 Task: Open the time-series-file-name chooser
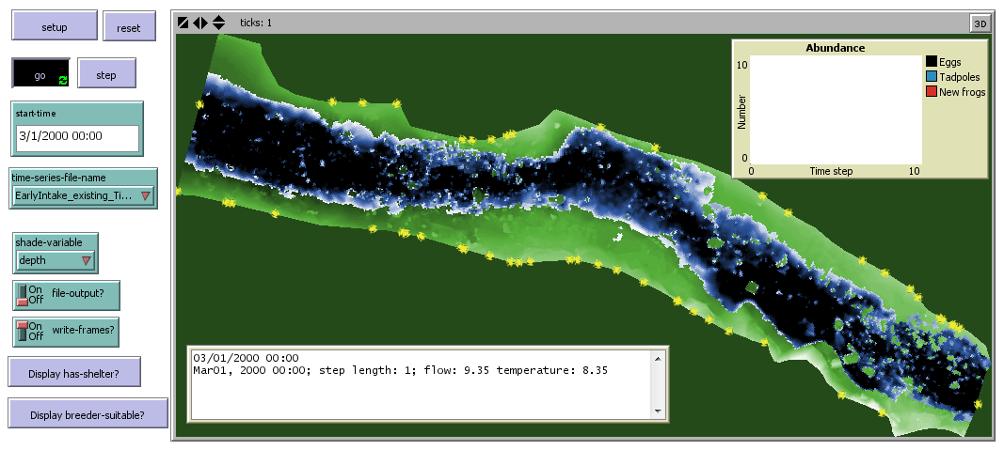tap(83, 195)
